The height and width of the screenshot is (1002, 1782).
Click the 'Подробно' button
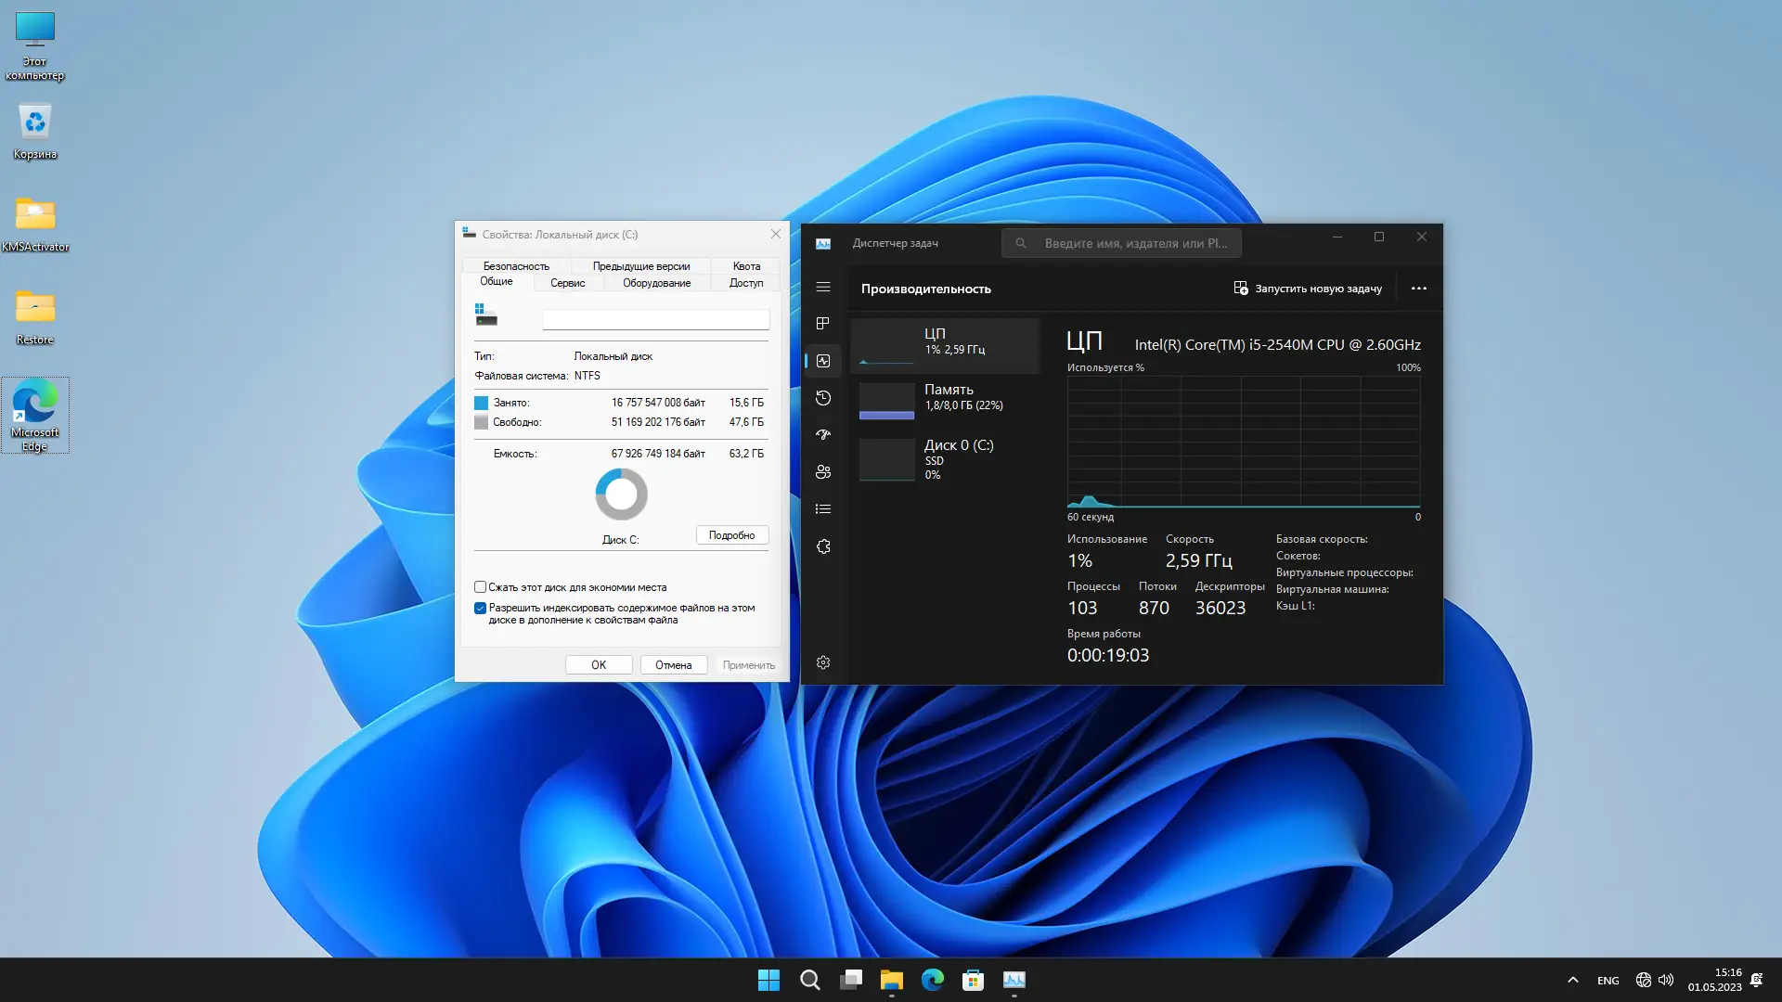pyautogui.click(x=731, y=535)
